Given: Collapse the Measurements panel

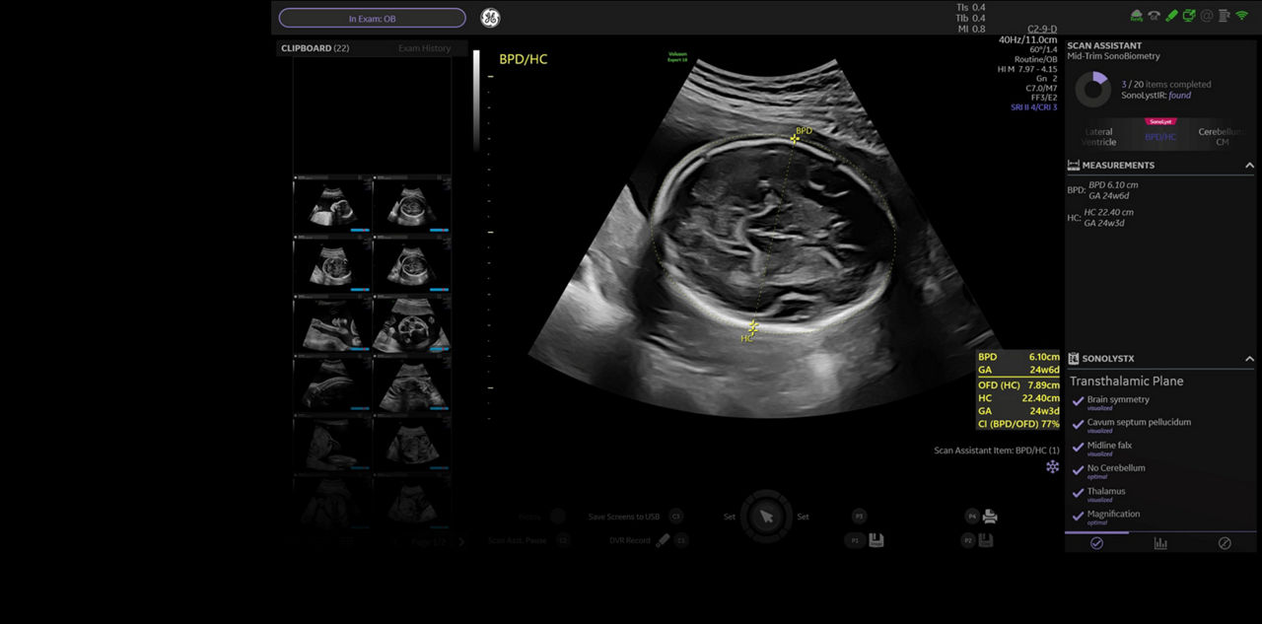Looking at the screenshot, I should tap(1249, 166).
